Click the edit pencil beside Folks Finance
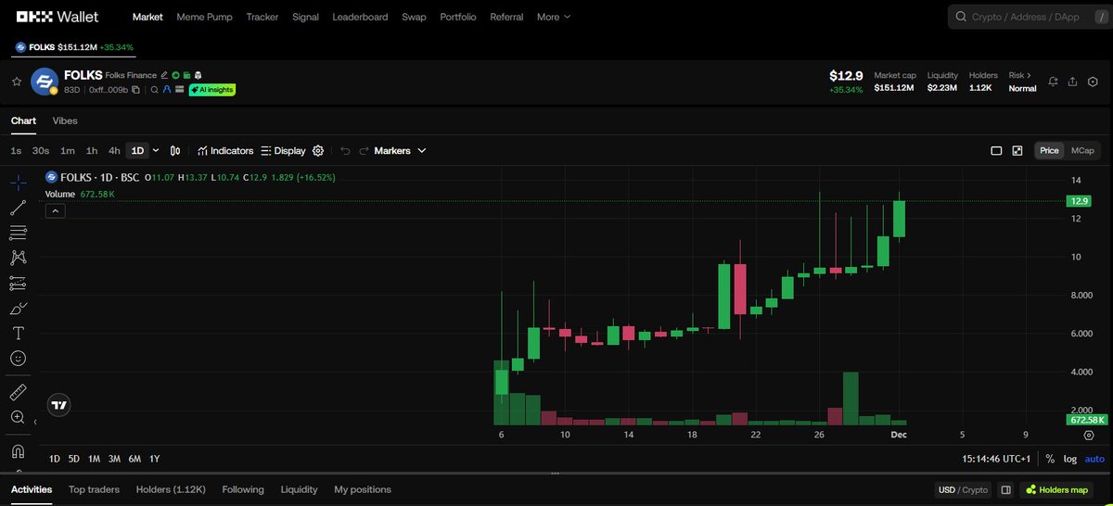 click(x=163, y=74)
